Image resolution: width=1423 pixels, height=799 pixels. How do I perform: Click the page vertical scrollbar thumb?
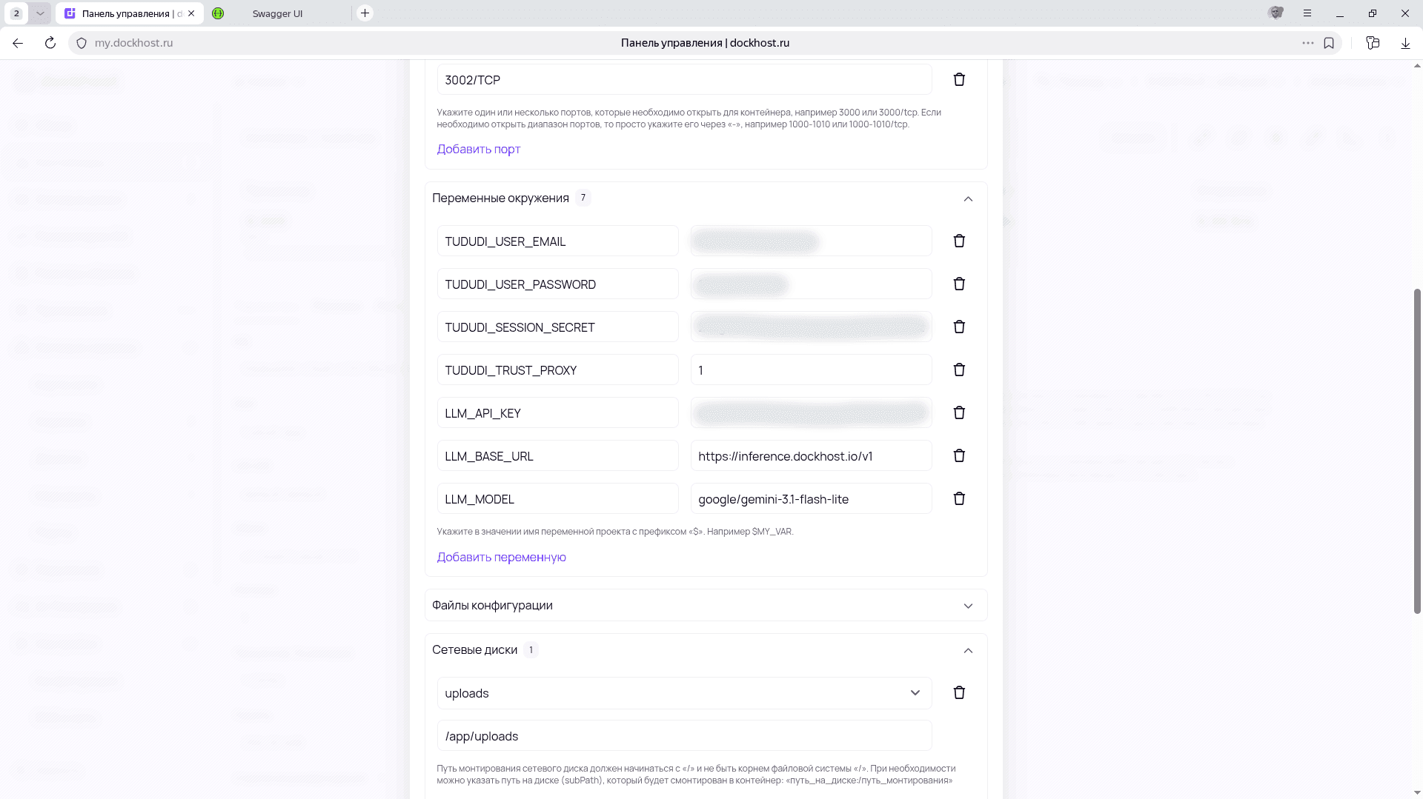click(1417, 451)
